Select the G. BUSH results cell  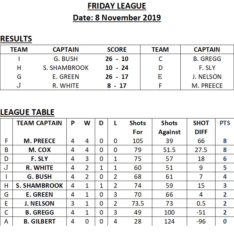pos(66,59)
